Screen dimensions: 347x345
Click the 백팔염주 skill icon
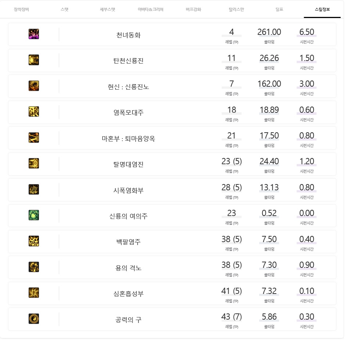click(x=34, y=241)
